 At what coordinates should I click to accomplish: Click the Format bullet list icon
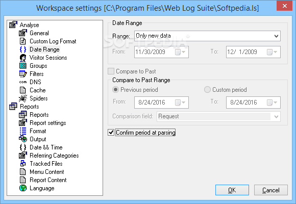click(23, 131)
